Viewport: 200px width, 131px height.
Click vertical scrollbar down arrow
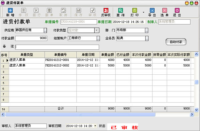[196, 110]
